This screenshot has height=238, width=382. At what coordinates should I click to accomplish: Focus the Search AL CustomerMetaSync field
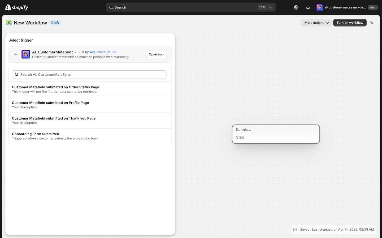[x=89, y=75]
